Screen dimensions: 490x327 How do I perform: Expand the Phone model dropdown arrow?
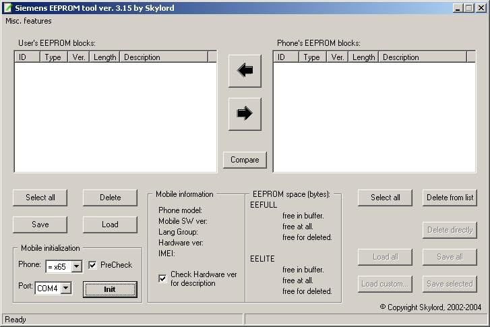tap(77, 267)
